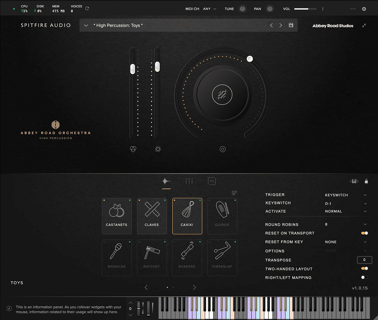Viewport: 378px width, 320px height.
Task: Open the Reset From Key dropdown
Action: 346,242
